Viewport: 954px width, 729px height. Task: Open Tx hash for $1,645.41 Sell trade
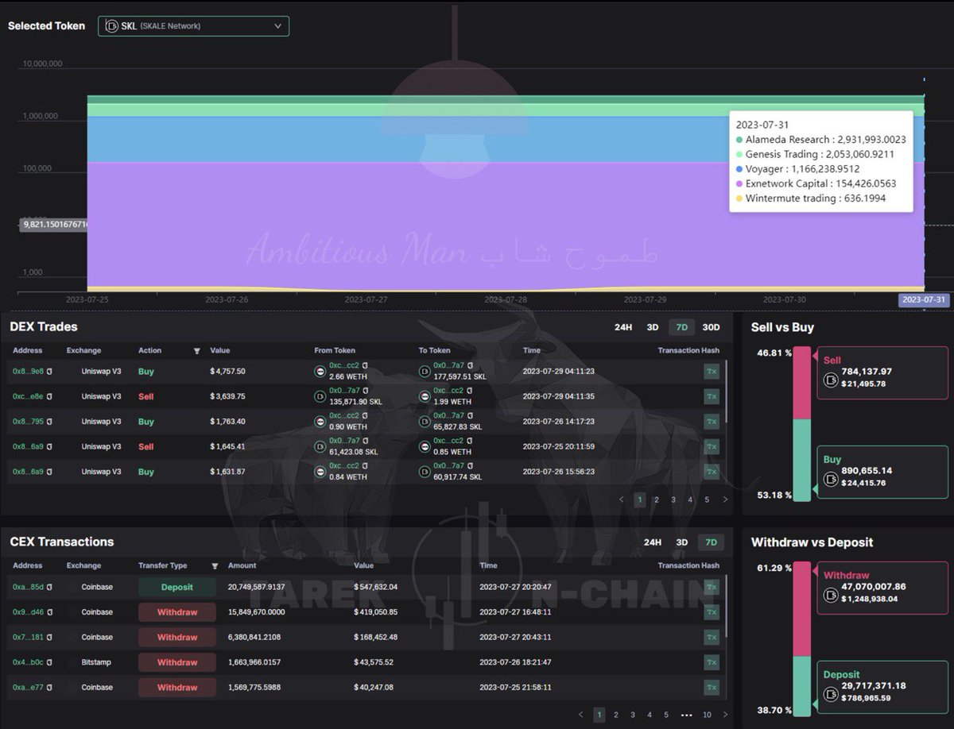pyautogui.click(x=712, y=446)
